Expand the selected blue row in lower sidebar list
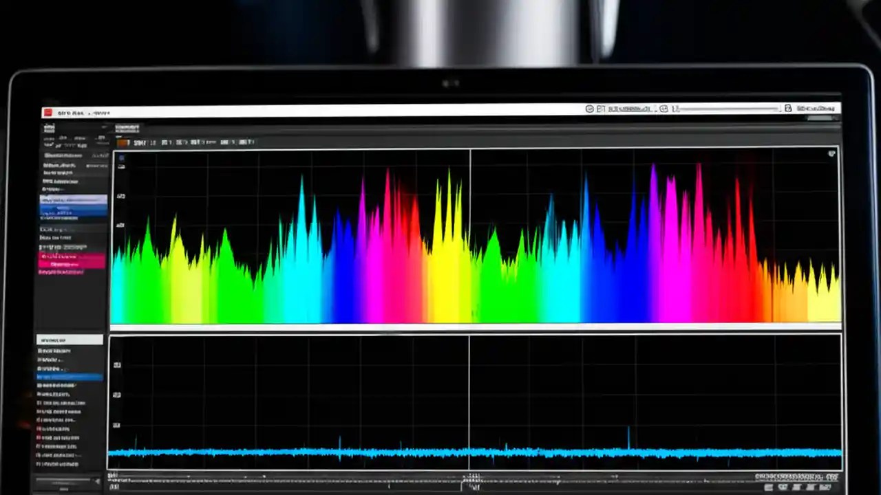This screenshot has width=881, height=495. click(x=70, y=375)
